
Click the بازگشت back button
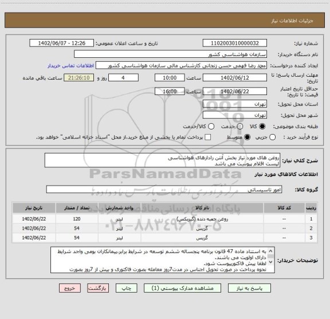[x=98, y=288]
